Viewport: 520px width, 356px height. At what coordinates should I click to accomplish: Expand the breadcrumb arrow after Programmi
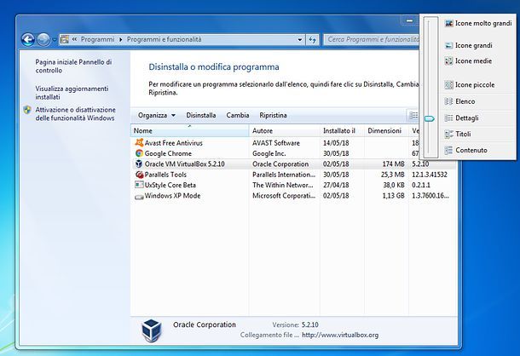point(120,40)
